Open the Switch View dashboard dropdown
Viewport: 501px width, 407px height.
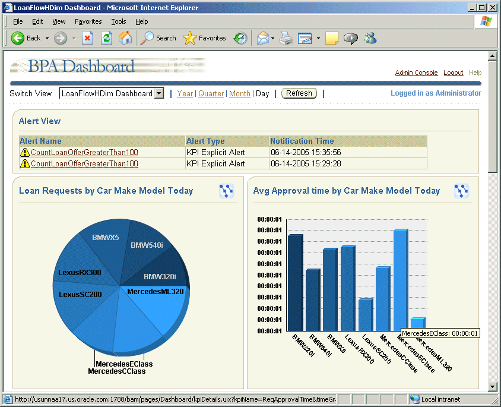[x=112, y=93]
